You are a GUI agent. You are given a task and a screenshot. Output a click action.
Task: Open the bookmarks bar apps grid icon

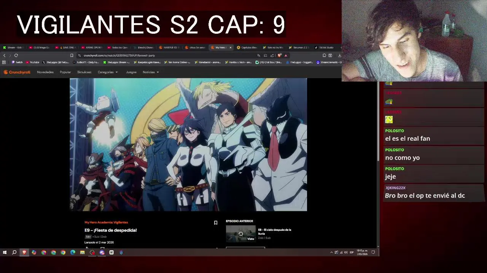click(4, 62)
